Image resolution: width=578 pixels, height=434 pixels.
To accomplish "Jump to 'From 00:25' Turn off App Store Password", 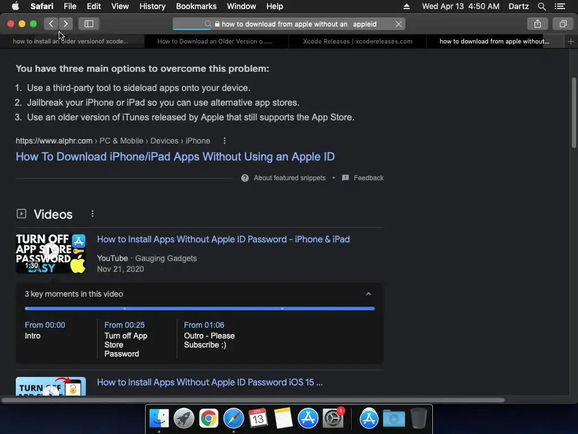I will point(126,339).
